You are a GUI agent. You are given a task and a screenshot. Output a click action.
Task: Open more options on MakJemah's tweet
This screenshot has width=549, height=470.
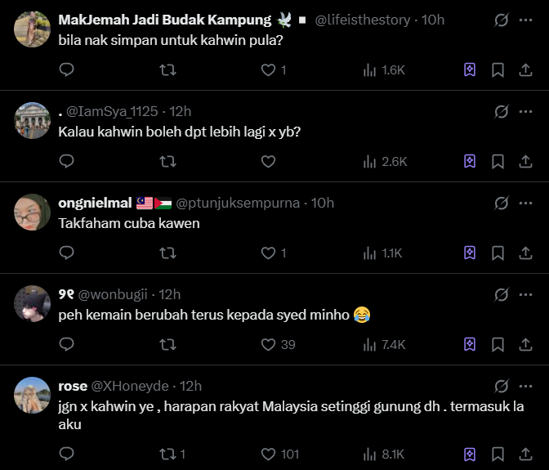pyautogui.click(x=525, y=20)
